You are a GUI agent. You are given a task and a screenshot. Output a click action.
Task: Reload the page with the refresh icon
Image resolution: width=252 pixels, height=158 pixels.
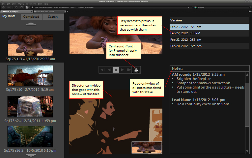tap(16, 7)
